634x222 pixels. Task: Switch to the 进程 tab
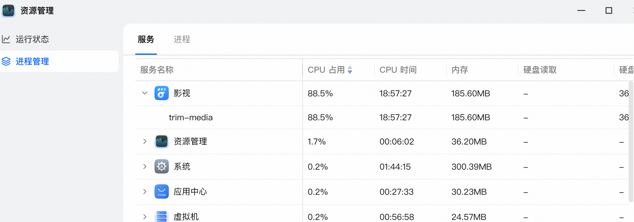[x=182, y=39]
